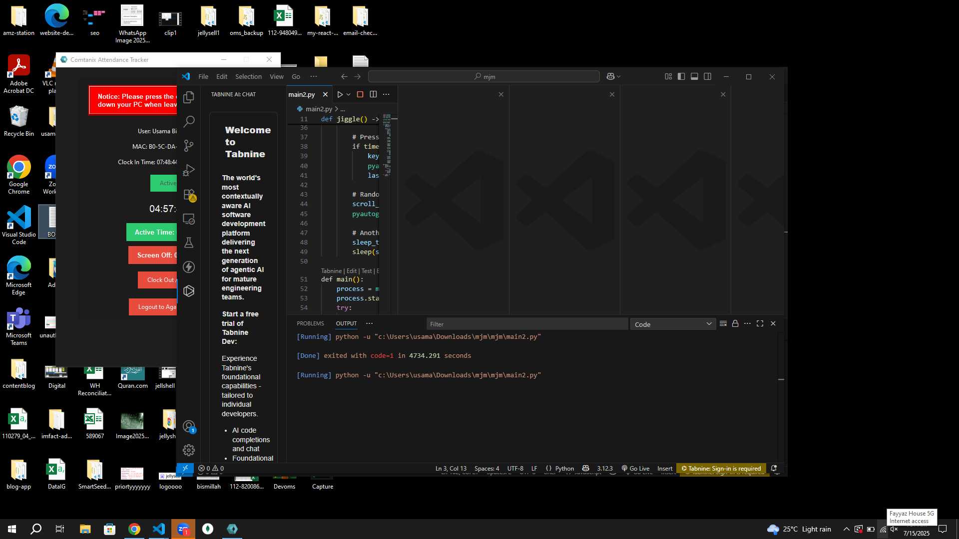The image size is (959, 539).
Task: Open Windows Start menu
Action: [x=12, y=529]
